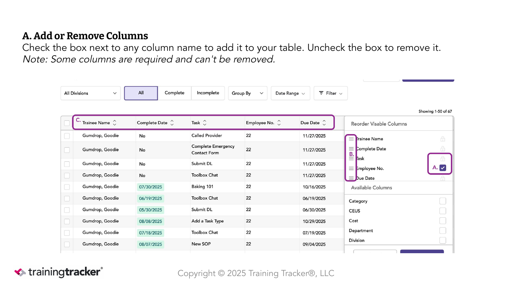Viewport: 512px width, 288px height.
Task: Click the New SOP task cell
Action: 201,244
